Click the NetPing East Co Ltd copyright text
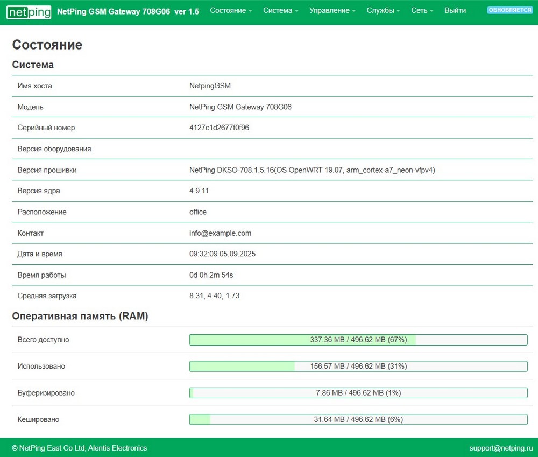538x457 pixels. tap(79, 448)
